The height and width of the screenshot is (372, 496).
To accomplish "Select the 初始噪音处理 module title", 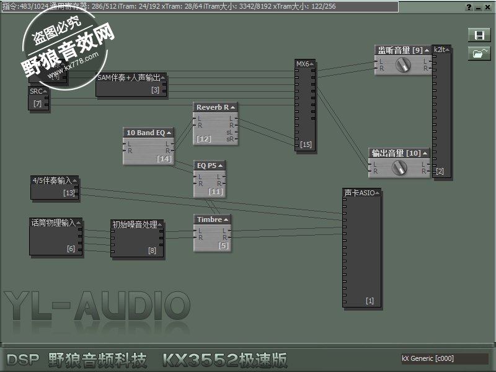I will point(135,224).
